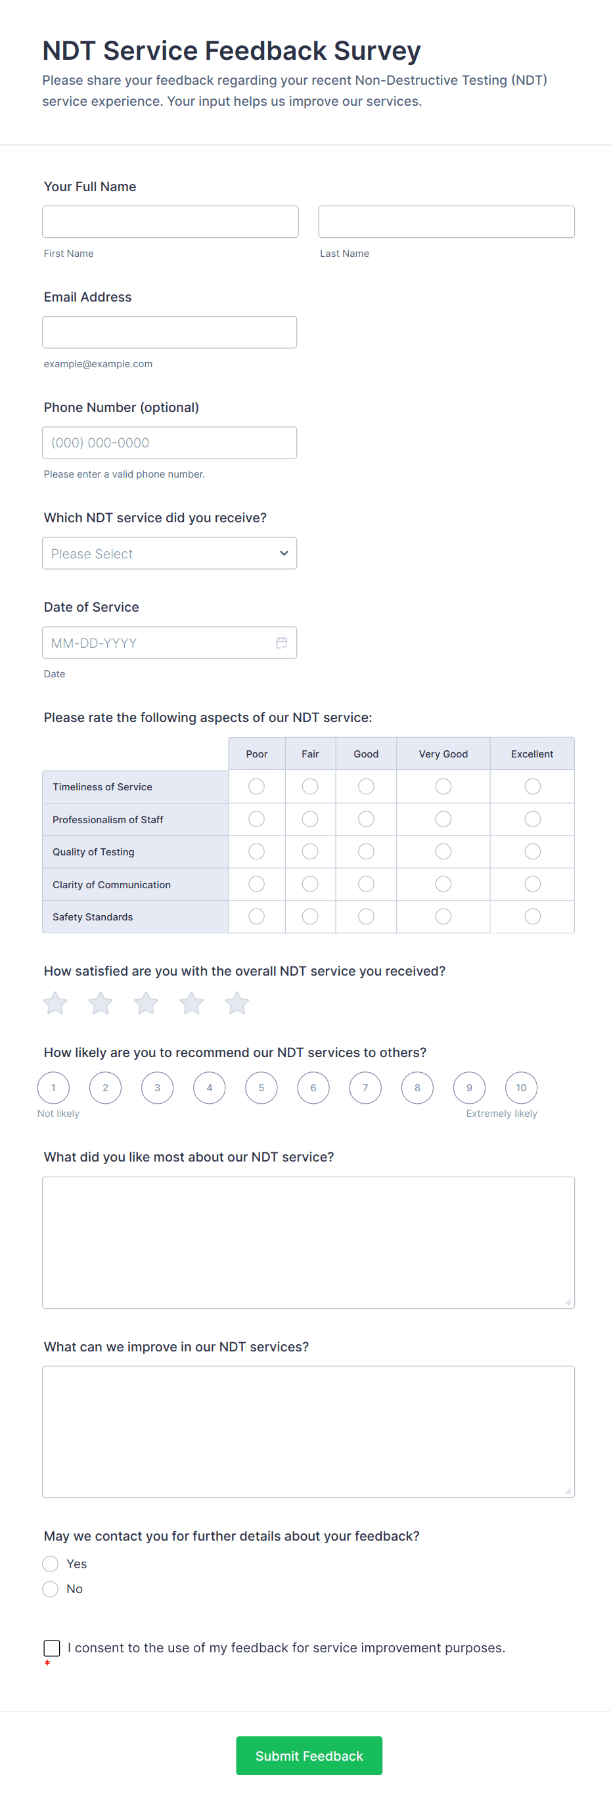Click the dropdown chevron arrow for NDT service
This screenshot has height=1808, width=611.
[283, 553]
